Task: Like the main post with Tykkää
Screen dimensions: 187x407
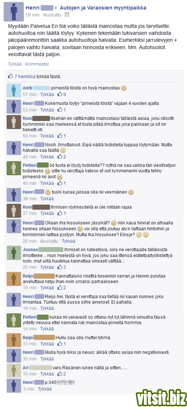Action: (x=15, y=64)
